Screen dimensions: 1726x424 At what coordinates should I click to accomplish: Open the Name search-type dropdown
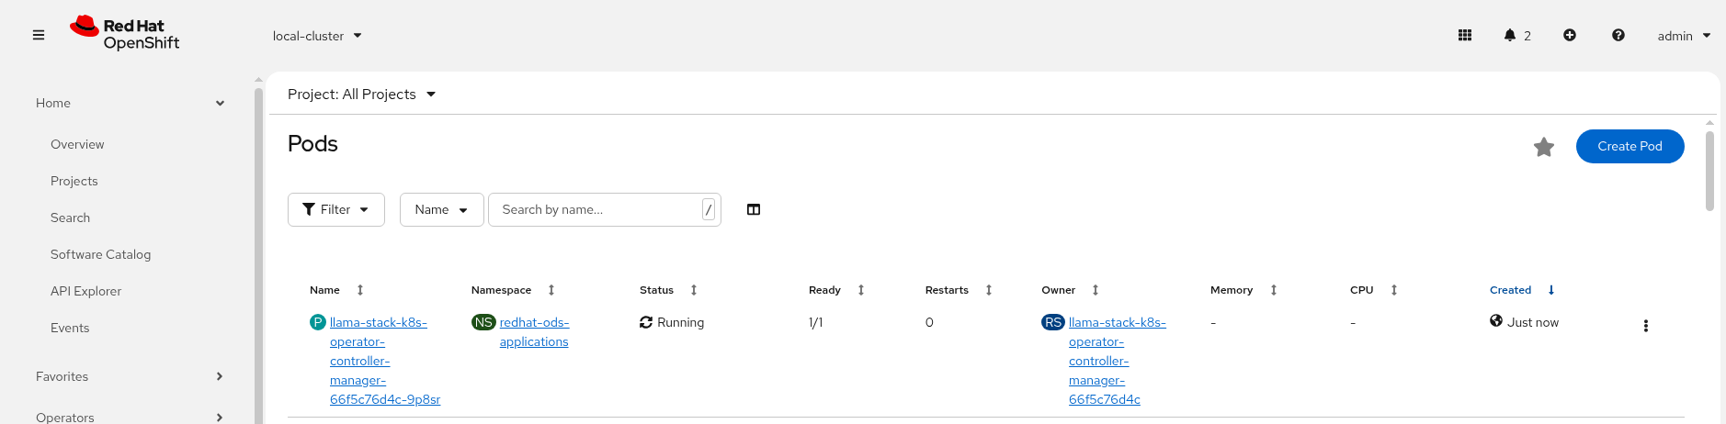pos(442,210)
